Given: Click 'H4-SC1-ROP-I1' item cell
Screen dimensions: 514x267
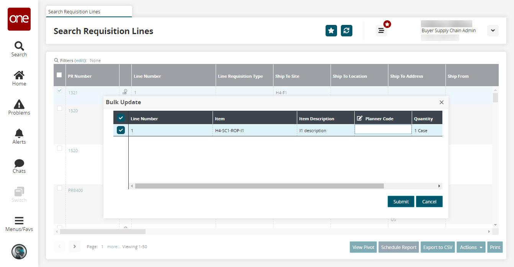Looking at the screenshot, I should pos(255,131).
